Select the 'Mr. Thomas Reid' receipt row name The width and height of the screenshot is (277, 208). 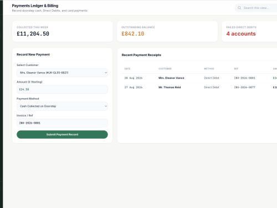[170, 87]
